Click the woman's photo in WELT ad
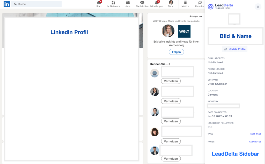 coord(168,31)
